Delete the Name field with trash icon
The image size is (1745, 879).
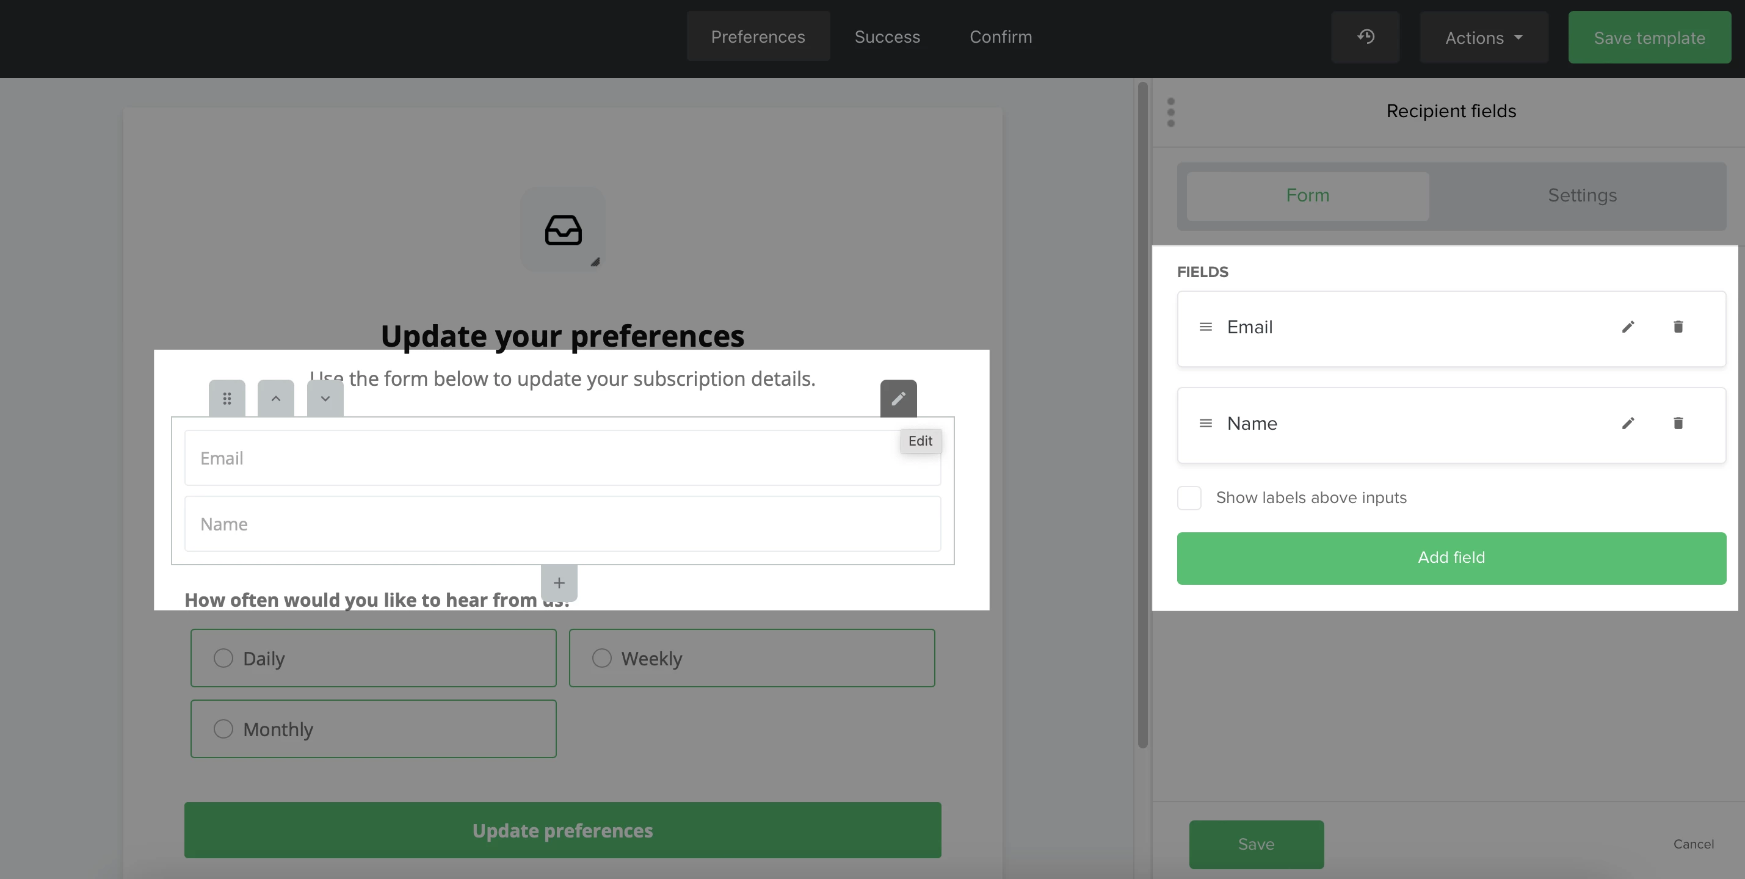click(1678, 423)
